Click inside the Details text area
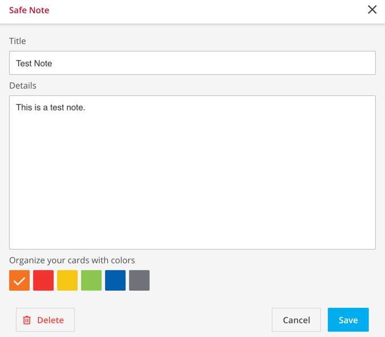Screen dimensions: 385x337 (x=192, y=172)
